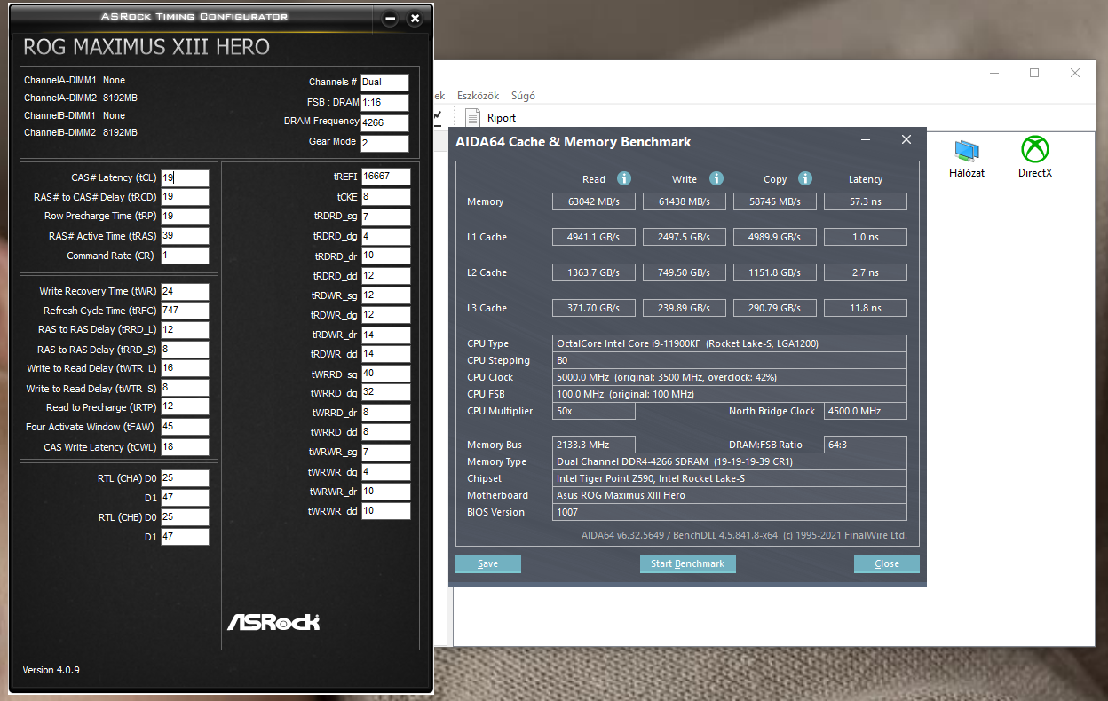Click the L3 Cache Latency value 11.8 ns
Screen dimensions: 1108x701
tap(866, 308)
